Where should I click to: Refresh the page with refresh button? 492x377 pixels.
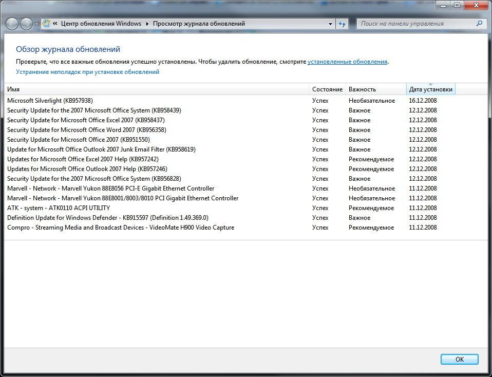[342, 24]
